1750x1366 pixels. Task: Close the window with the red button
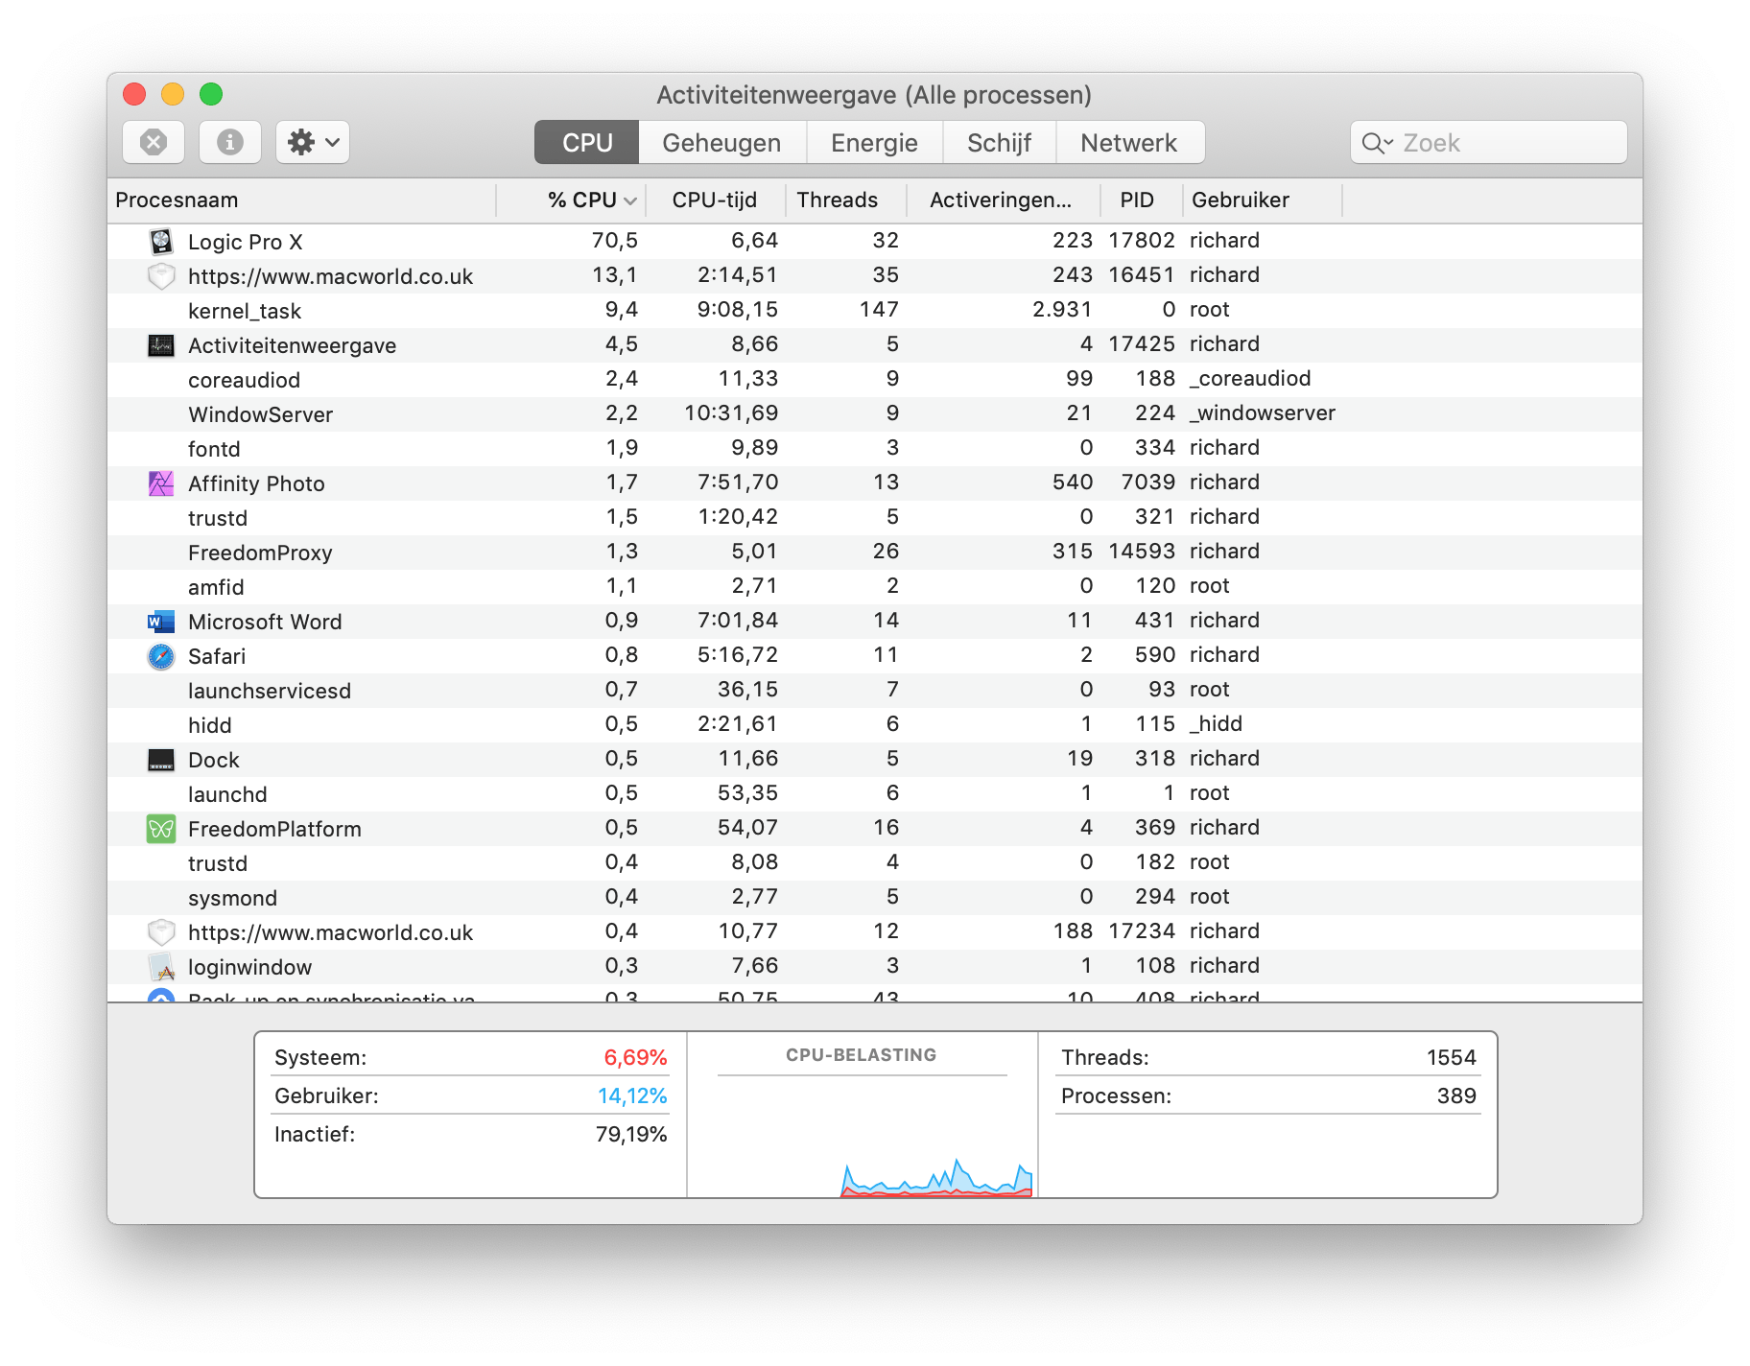point(134,94)
